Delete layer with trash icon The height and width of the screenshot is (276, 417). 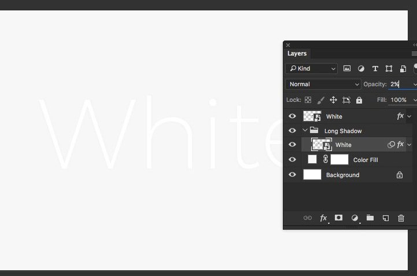coord(401,218)
